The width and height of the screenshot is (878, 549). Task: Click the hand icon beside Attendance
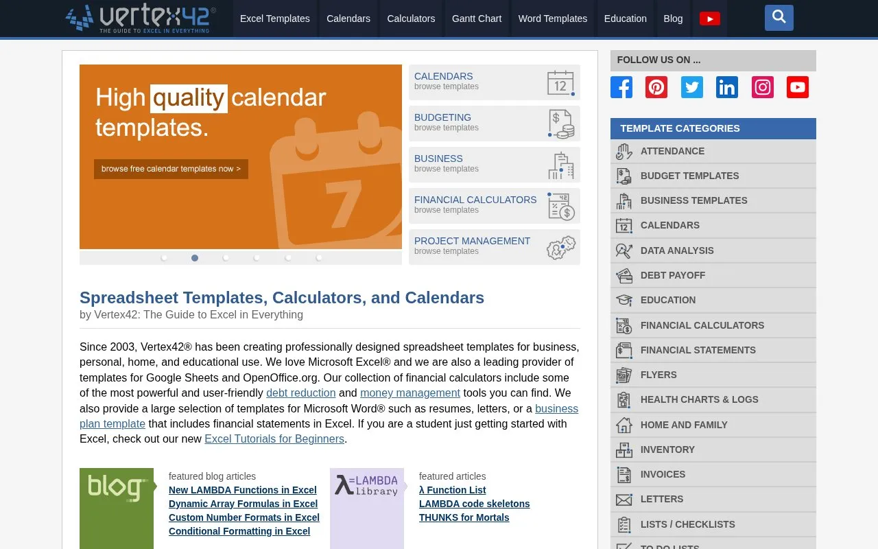pyautogui.click(x=624, y=151)
